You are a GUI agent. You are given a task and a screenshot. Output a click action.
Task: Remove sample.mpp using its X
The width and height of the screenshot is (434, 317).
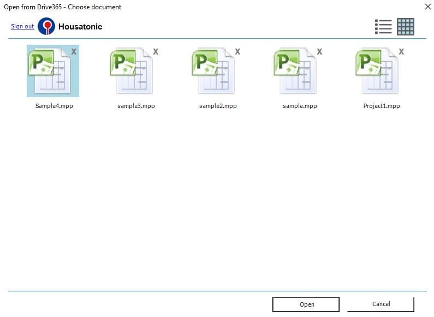click(x=319, y=51)
